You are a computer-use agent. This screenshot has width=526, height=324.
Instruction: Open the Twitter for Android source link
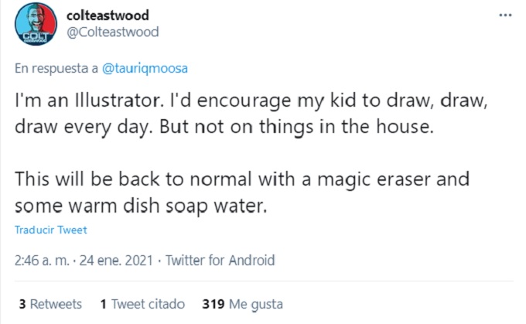220,261
